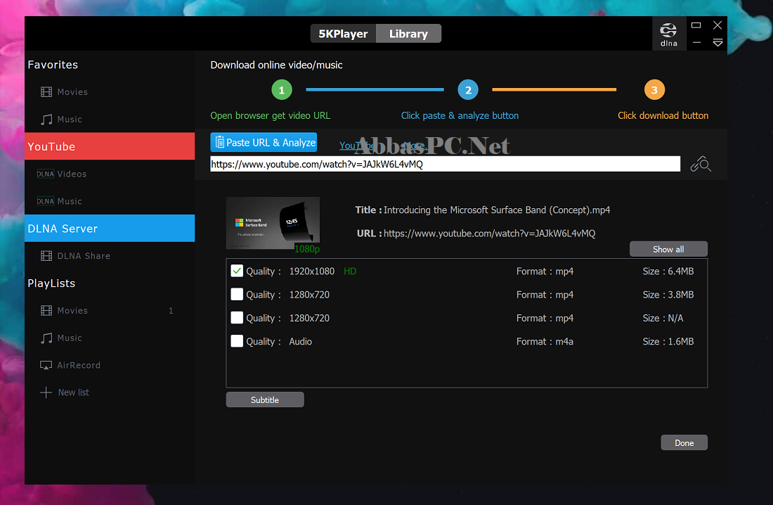The height and width of the screenshot is (505, 773).
Task: Select the YouTube section in sidebar
Action: point(110,146)
